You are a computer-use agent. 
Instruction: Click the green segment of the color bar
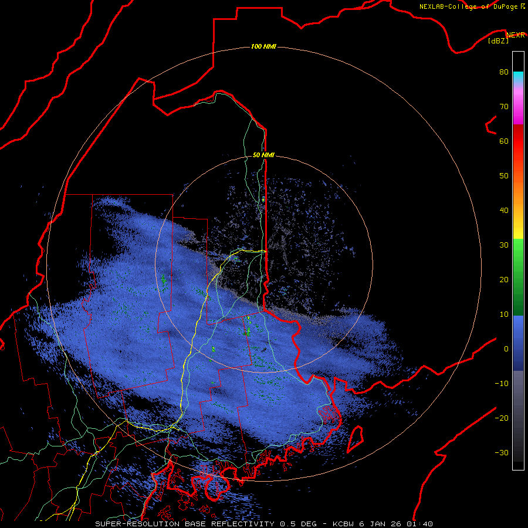(x=518, y=277)
